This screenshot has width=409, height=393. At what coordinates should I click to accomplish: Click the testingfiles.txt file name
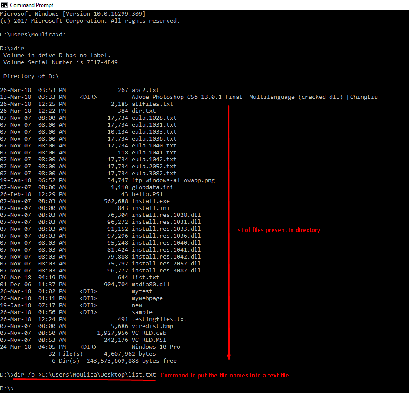(x=159, y=319)
